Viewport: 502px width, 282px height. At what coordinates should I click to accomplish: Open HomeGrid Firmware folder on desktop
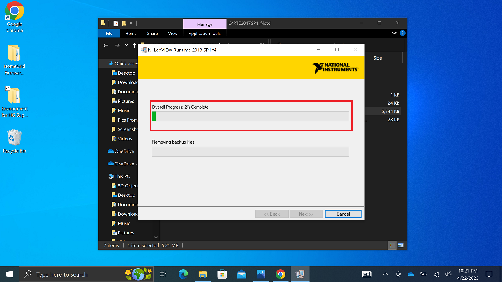[14, 60]
